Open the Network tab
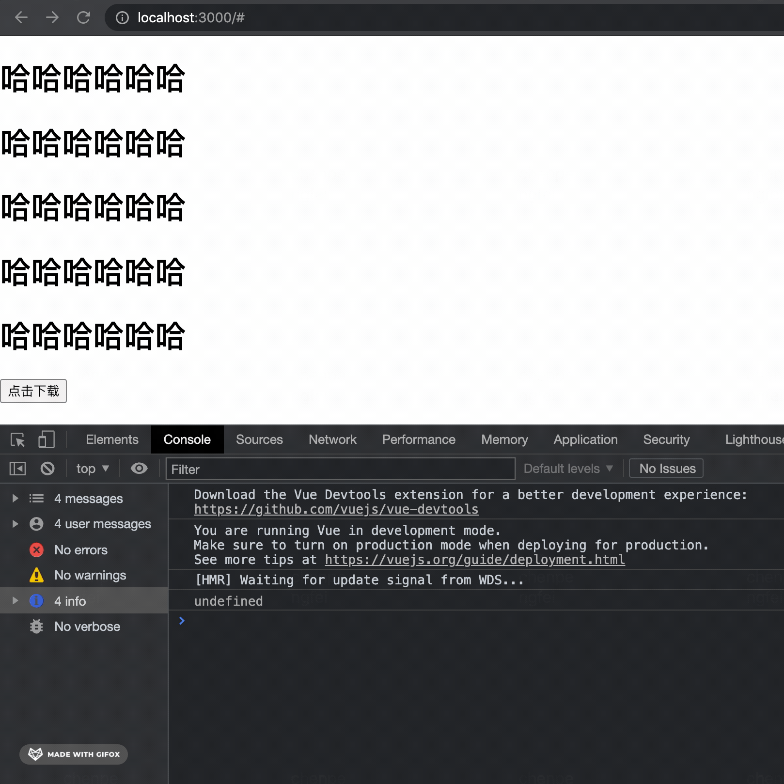The image size is (784, 784). click(x=332, y=439)
